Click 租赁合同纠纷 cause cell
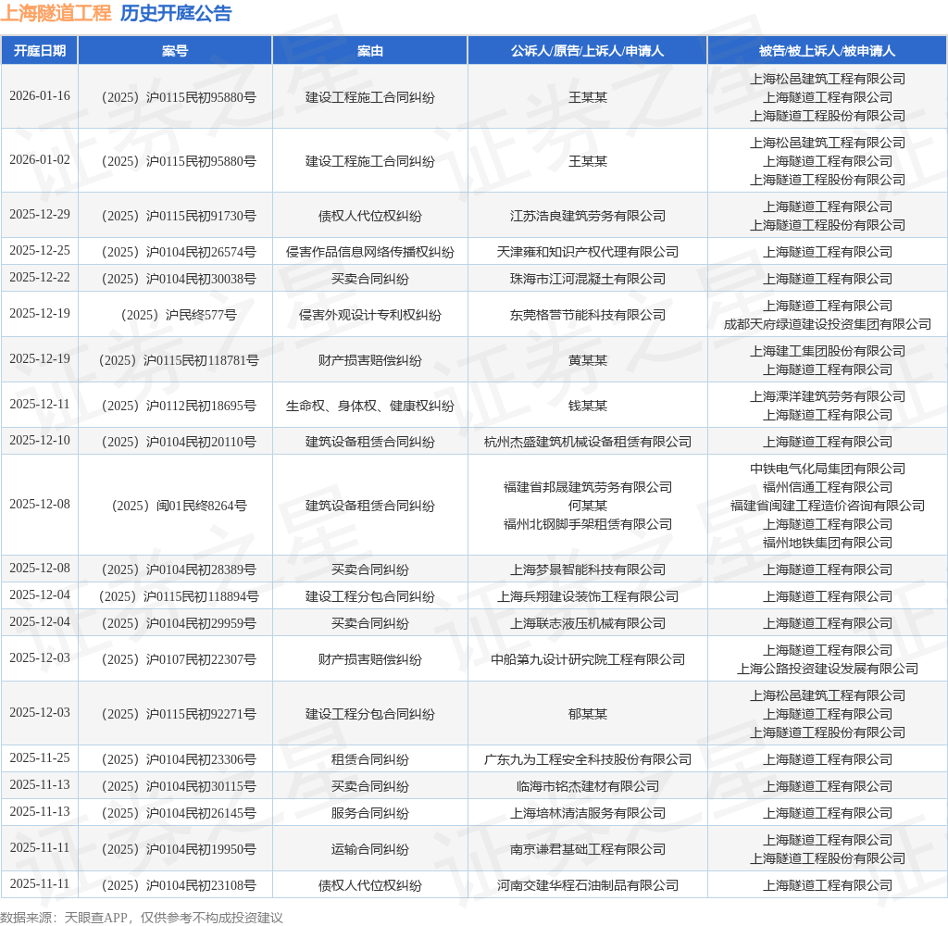Screen dimensions: 948x926 coord(370,759)
